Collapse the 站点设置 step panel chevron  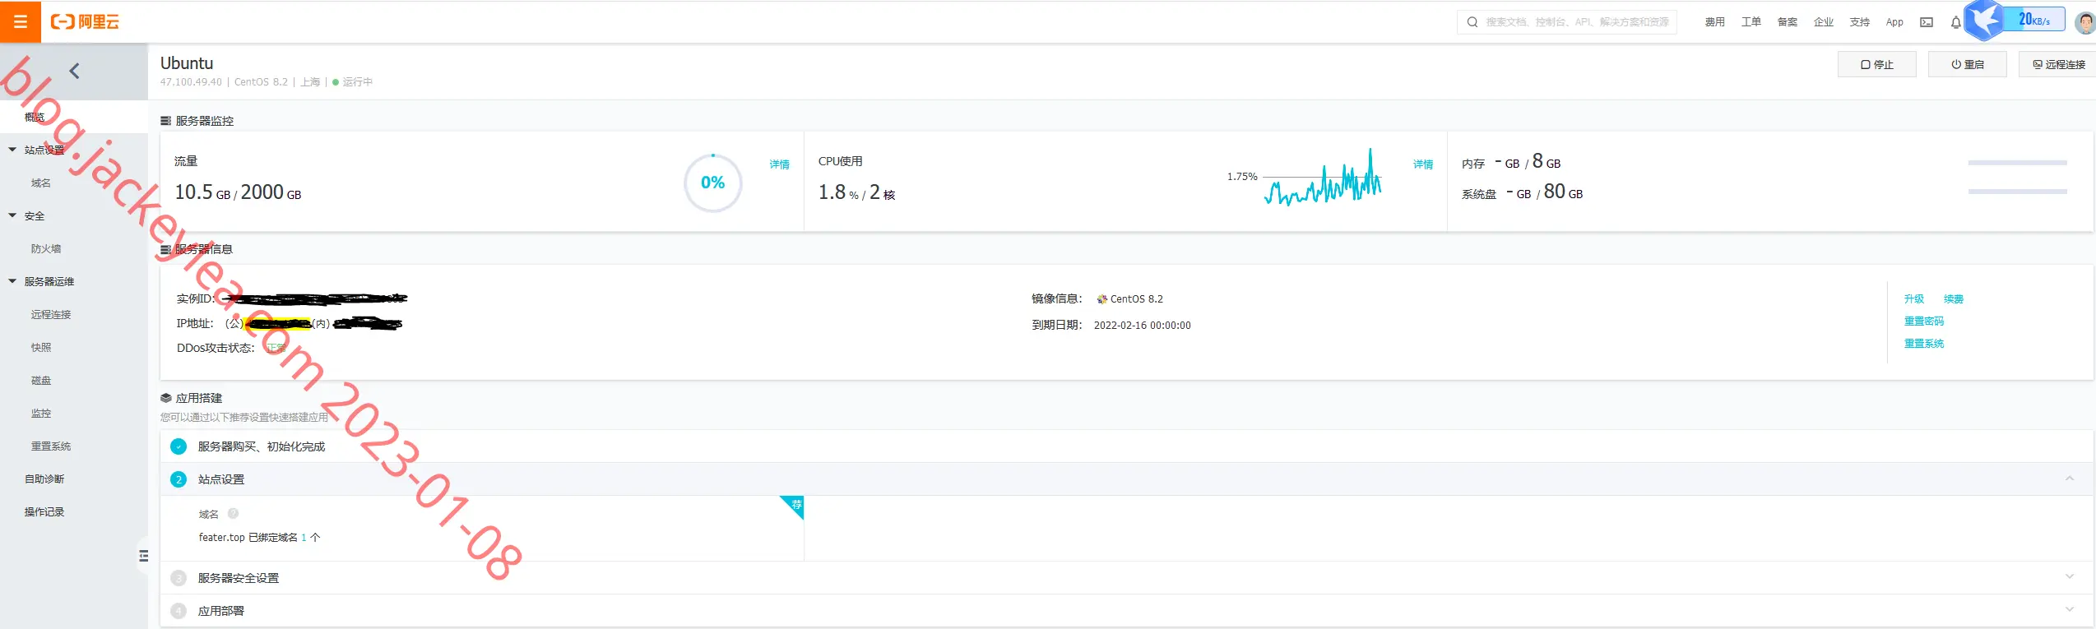tap(2070, 479)
